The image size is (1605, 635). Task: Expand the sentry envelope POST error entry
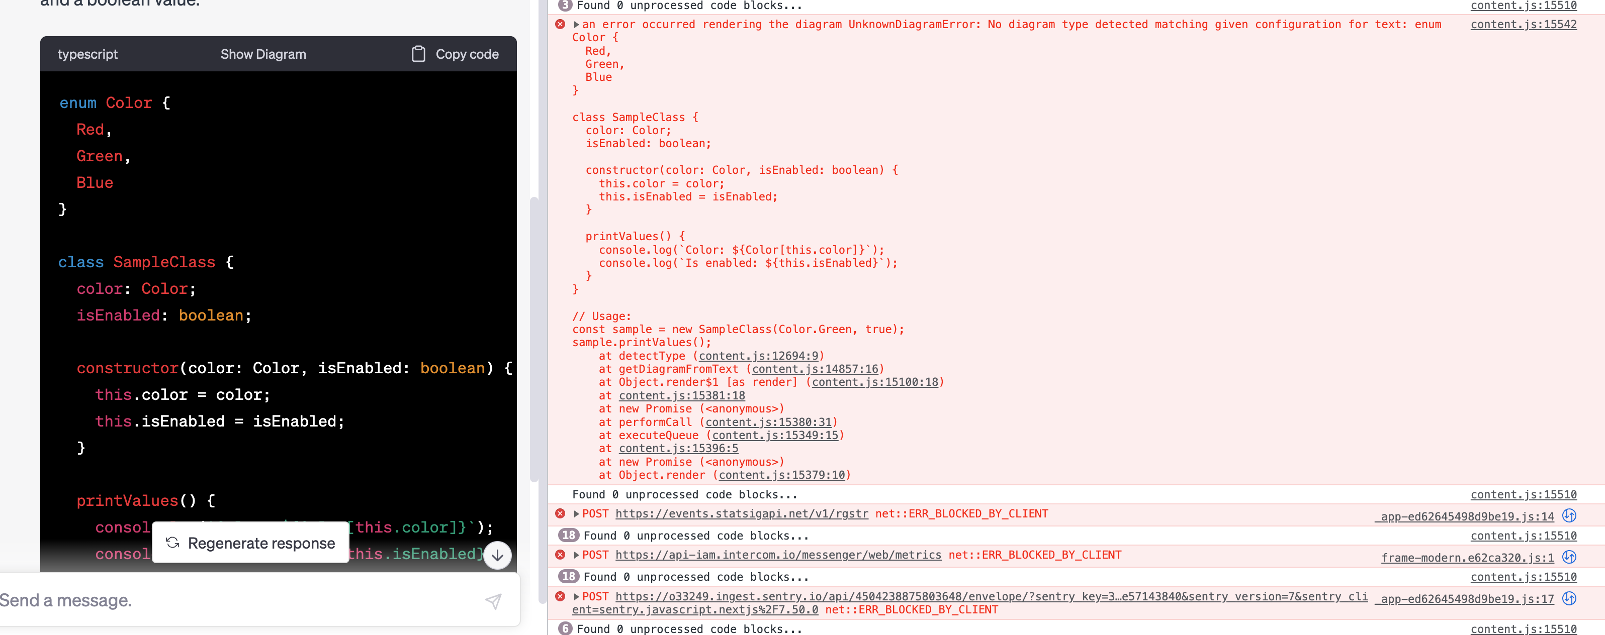click(576, 596)
